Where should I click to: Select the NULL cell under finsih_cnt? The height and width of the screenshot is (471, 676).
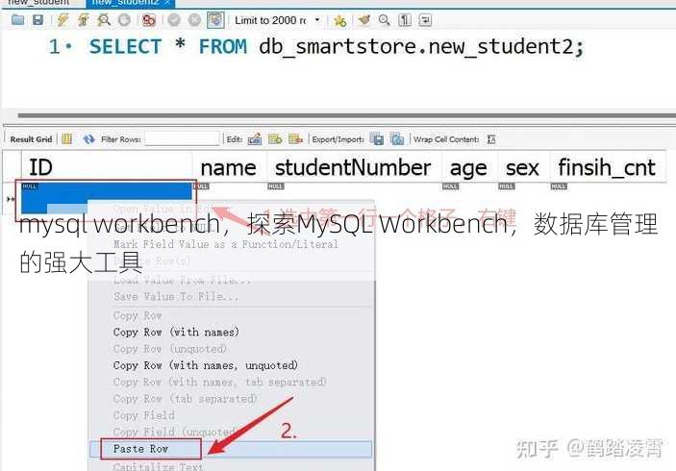(559, 186)
